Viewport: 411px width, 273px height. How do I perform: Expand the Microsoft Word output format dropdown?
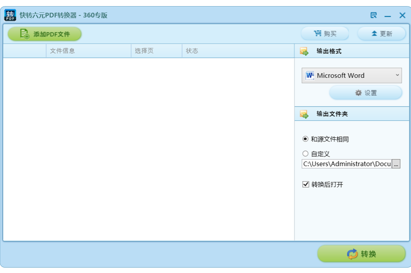(397, 75)
